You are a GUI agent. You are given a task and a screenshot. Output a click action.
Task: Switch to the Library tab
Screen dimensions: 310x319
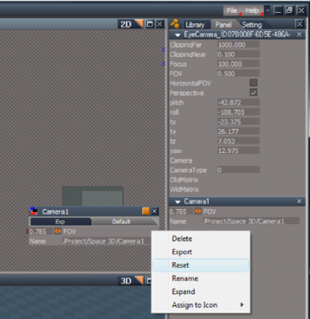(195, 25)
